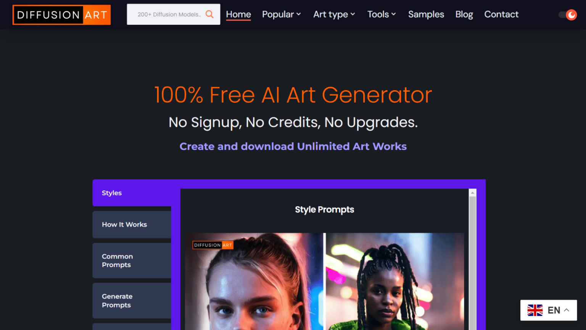The image size is (586, 330).
Task: Click the orange search magnifier icon
Action: (209, 14)
